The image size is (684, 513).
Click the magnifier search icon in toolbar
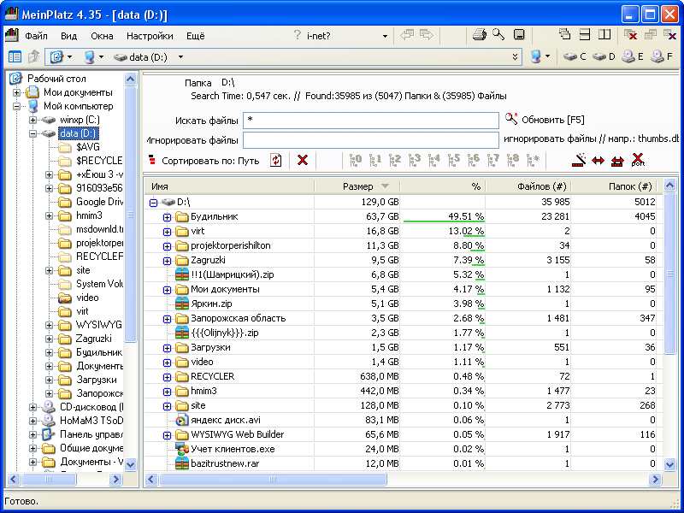tap(498, 34)
